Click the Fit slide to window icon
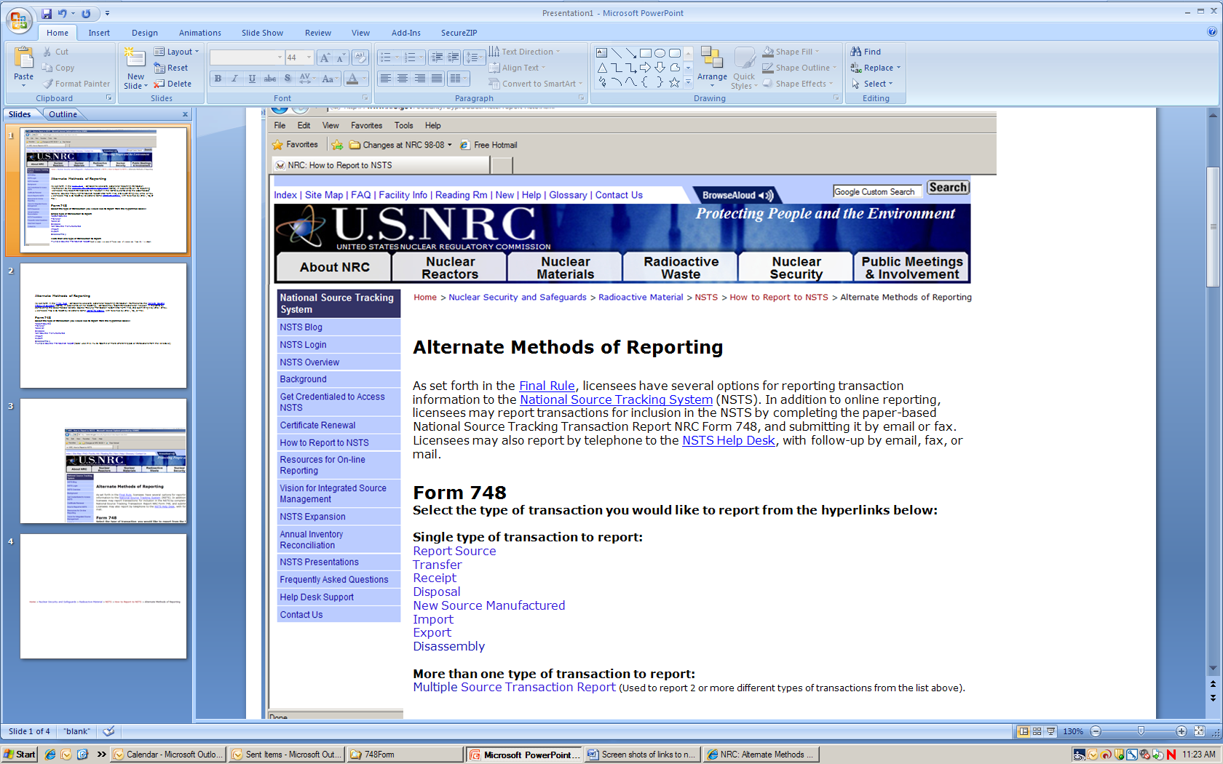Viewport: 1223px width, 764px height. tap(1199, 731)
